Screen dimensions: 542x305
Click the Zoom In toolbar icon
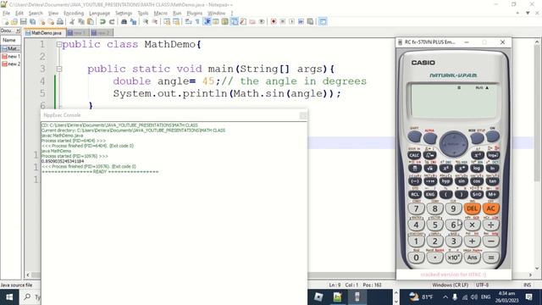pos(146,22)
